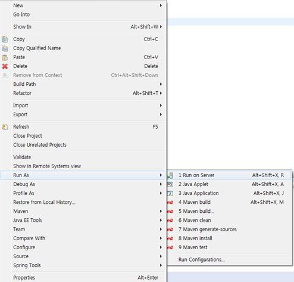Choose 9 Maven test
The image size is (294, 282).
pyautogui.click(x=229, y=247)
